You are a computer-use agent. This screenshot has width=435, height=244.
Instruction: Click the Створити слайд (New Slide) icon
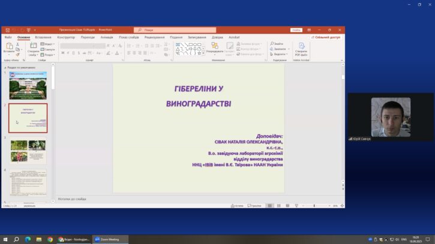[33, 48]
